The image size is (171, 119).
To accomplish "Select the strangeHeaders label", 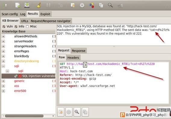I will (x=25, y=46).
